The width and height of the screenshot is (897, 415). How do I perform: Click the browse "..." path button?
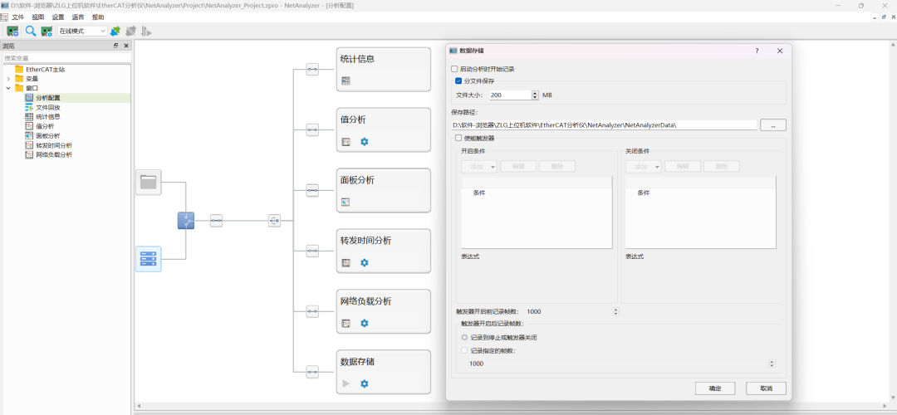773,124
